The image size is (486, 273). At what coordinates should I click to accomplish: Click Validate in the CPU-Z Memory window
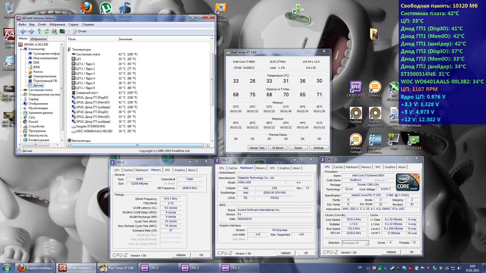coord(181,255)
